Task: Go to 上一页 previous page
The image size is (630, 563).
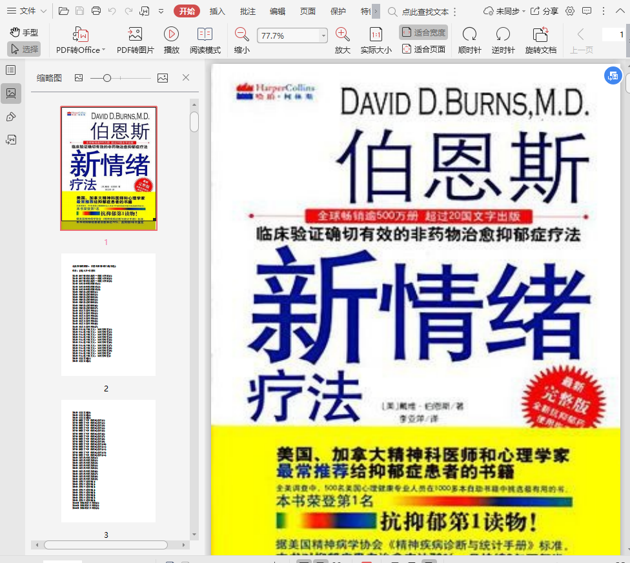Action: tap(581, 40)
